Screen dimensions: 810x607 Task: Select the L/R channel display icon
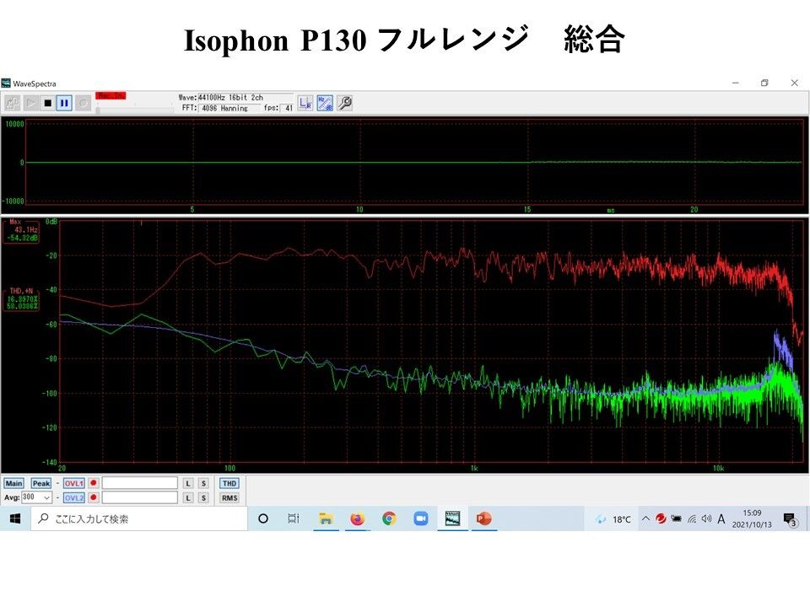click(304, 102)
